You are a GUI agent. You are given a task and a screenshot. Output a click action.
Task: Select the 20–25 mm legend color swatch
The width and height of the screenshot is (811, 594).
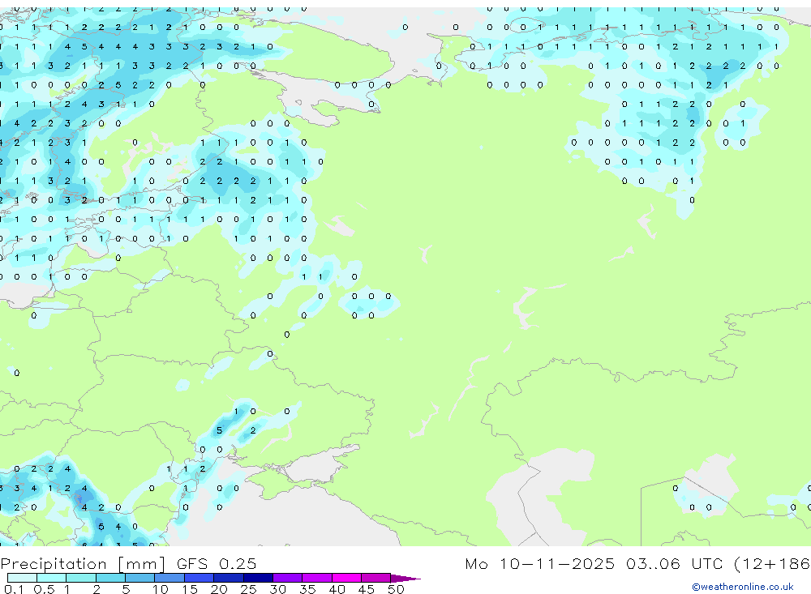coord(228,578)
